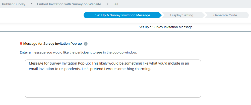The width and height of the screenshot is (251, 105).
Task: Click the "Set up a Survey Invitation Message." subtitle
Action: 166,27
